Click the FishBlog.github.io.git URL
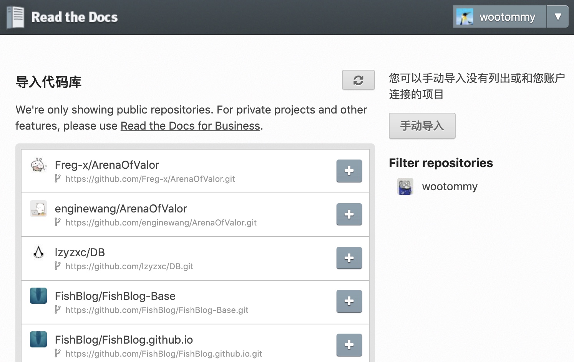The width and height of the screenshot is (574, 362). [x=164, y=354]
